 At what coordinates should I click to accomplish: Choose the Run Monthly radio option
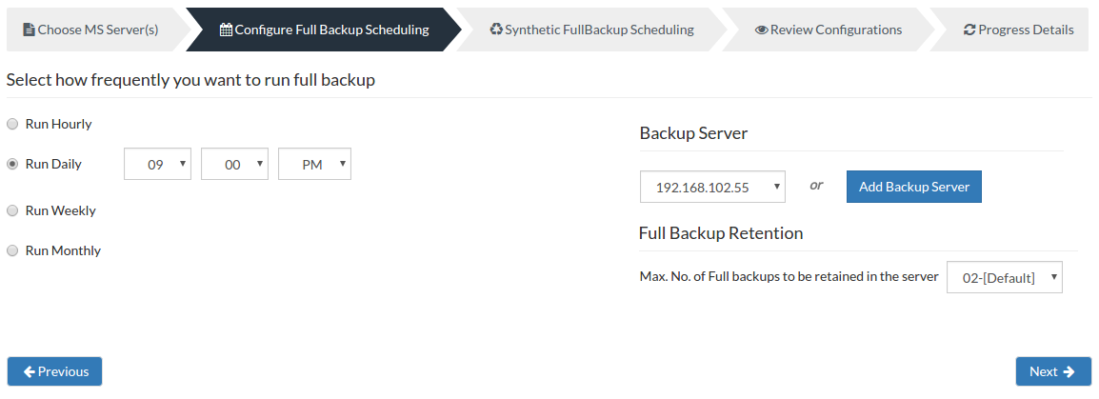click(12, 250)
